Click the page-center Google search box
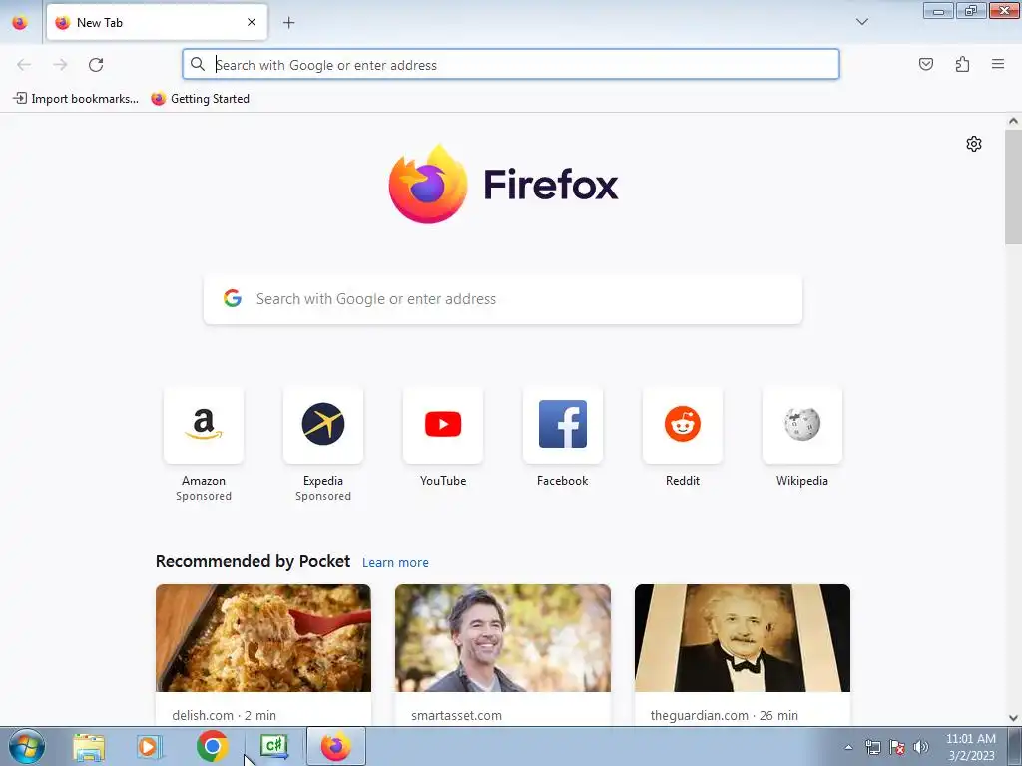 click(x=503, y=299)
